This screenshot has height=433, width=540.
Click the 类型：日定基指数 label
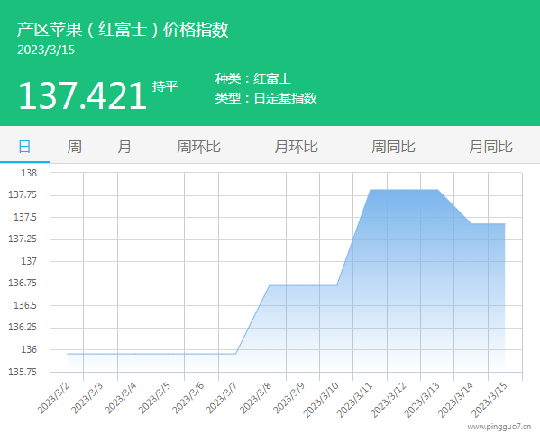(266, 98)
